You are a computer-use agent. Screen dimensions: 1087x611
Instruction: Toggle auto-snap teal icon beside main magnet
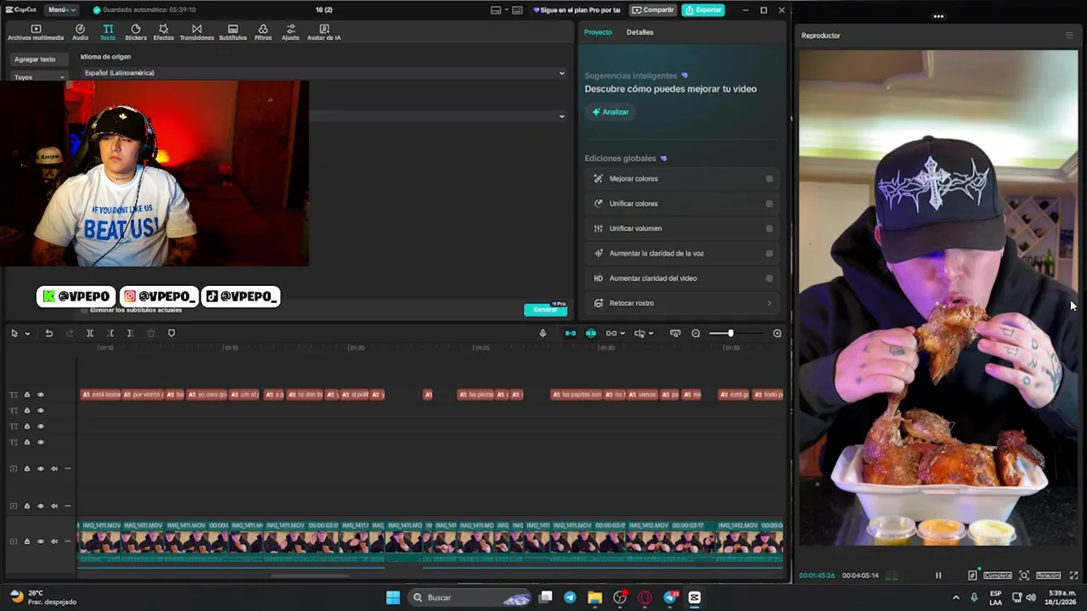591,334
